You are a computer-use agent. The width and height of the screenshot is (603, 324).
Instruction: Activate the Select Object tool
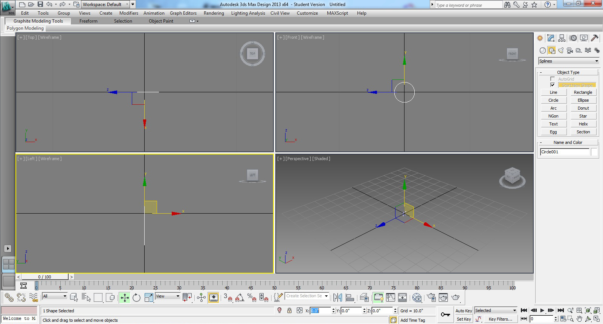click(x=74, y=298)
